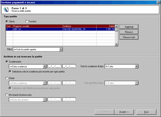
Task: Select the ABC Srl row in table
Action: [60, 29]
